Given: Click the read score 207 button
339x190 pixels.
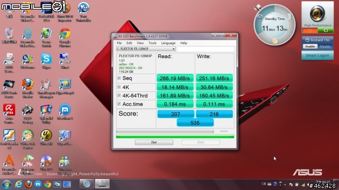Looking at the screenshot, I should [x=175, y=114].
